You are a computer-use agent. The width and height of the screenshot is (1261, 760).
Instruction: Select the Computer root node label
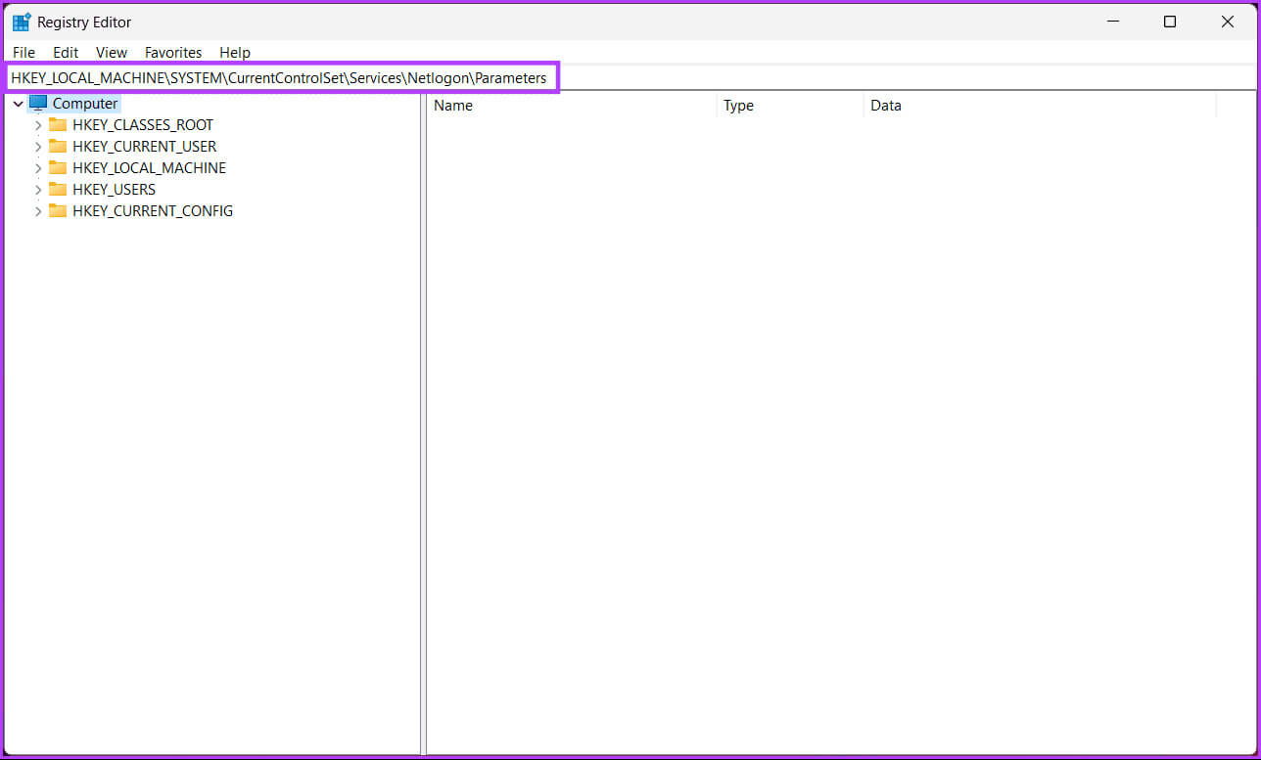(x=85, y=103)
